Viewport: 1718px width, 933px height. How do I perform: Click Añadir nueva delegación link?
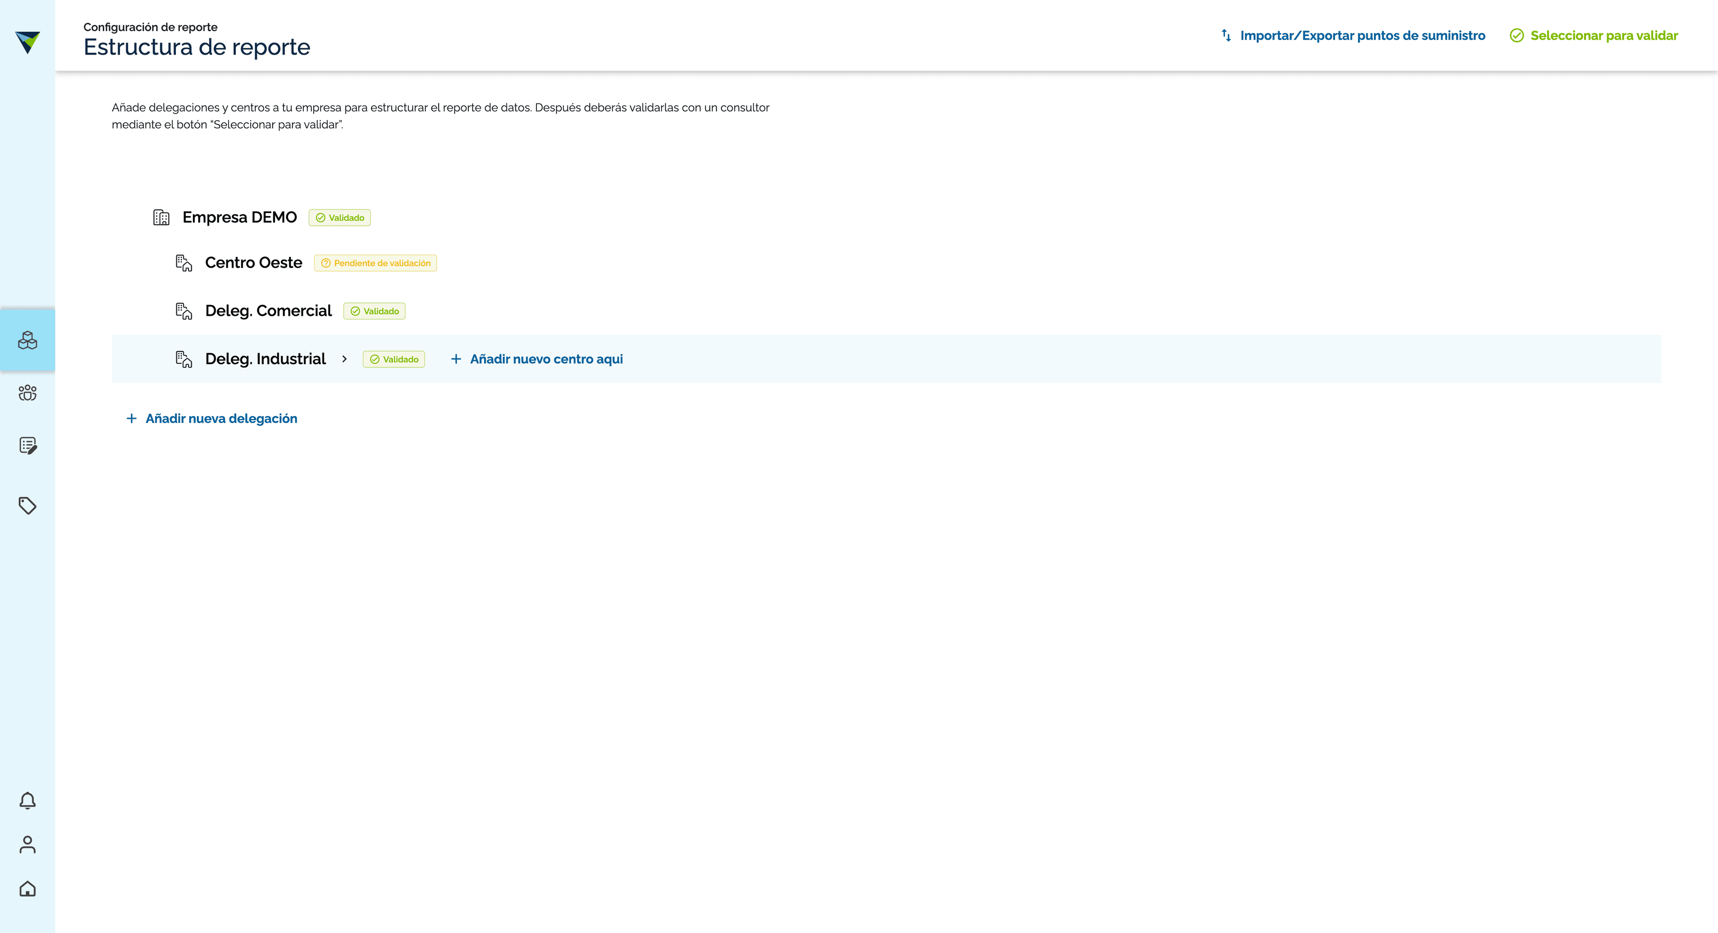212,418
